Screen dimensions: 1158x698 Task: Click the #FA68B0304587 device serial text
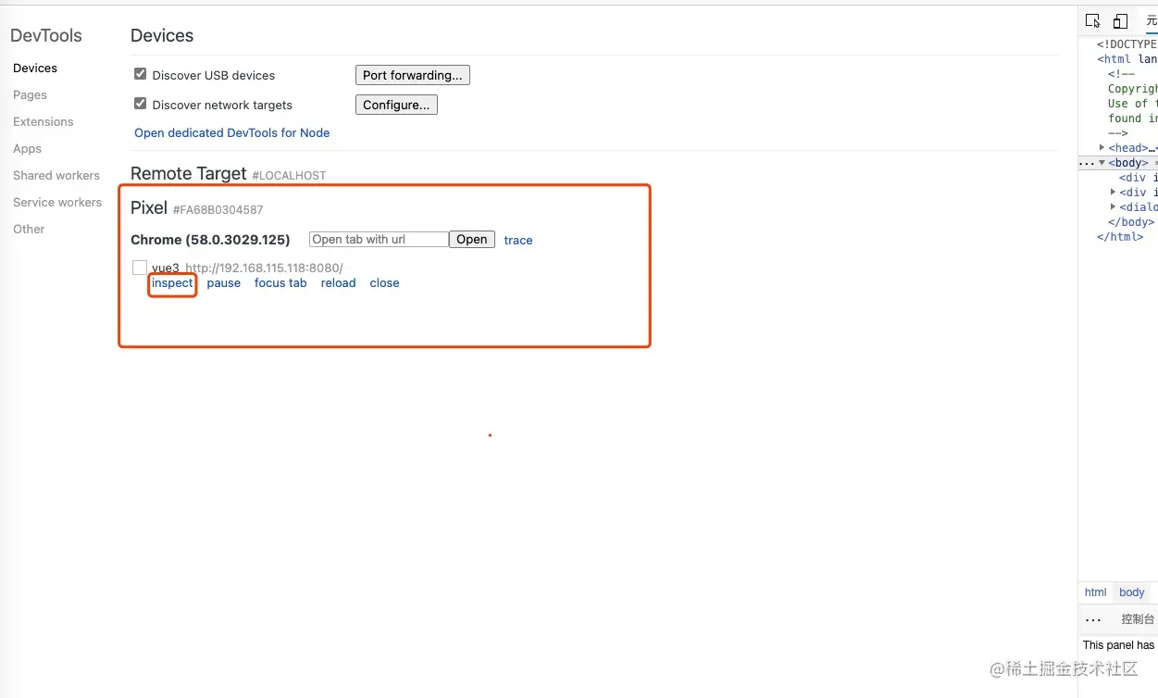click(218, 210)
